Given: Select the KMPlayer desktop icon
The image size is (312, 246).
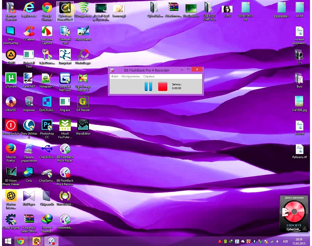Looking at the screenshot, I should [29, 198].
